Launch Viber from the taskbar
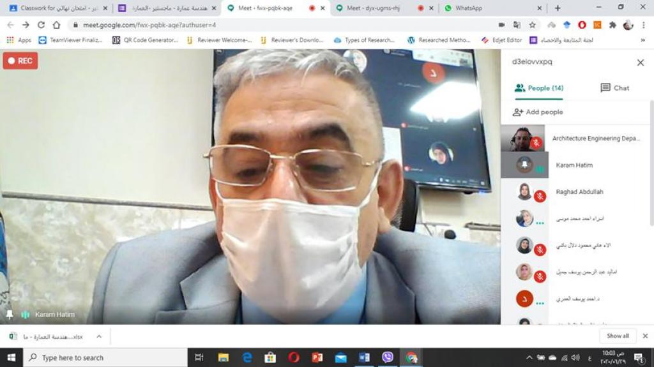 387,357
